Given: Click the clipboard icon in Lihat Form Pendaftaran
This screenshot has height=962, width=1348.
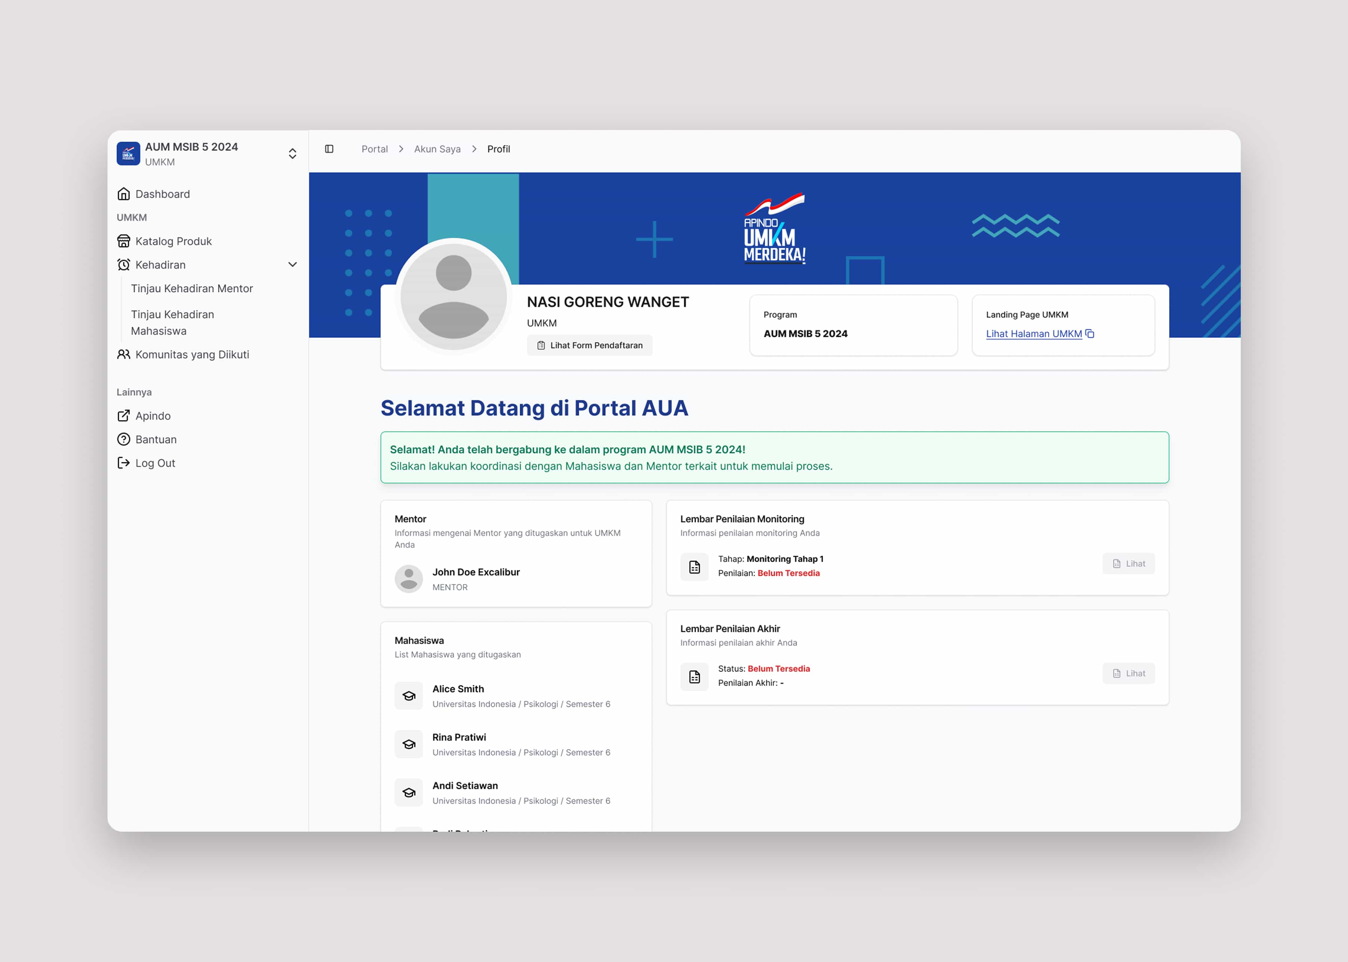Looking at the screenshot, I should click(x=541, y=345).
